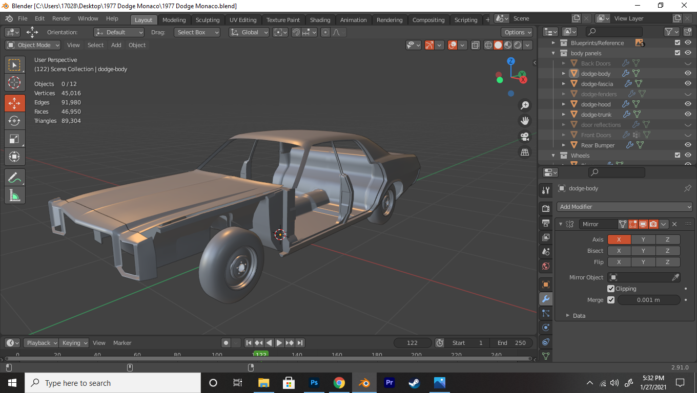Screen dimensions: 697x393
Task: Toggle Bisect X for Mirror
Action: coord(619,251)
